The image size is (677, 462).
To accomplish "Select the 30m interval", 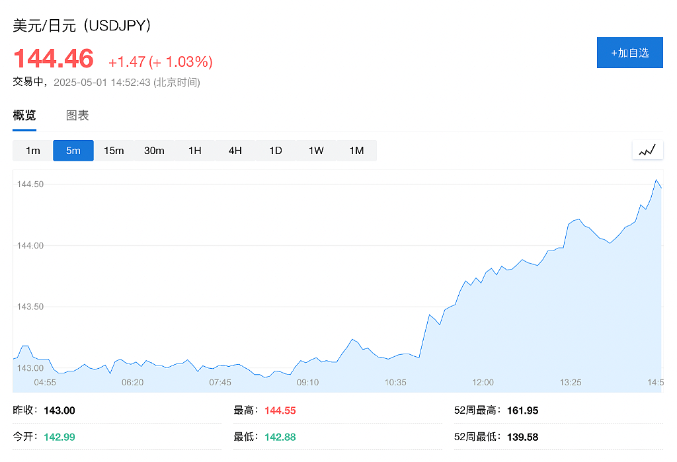I will tap(154, 150).
